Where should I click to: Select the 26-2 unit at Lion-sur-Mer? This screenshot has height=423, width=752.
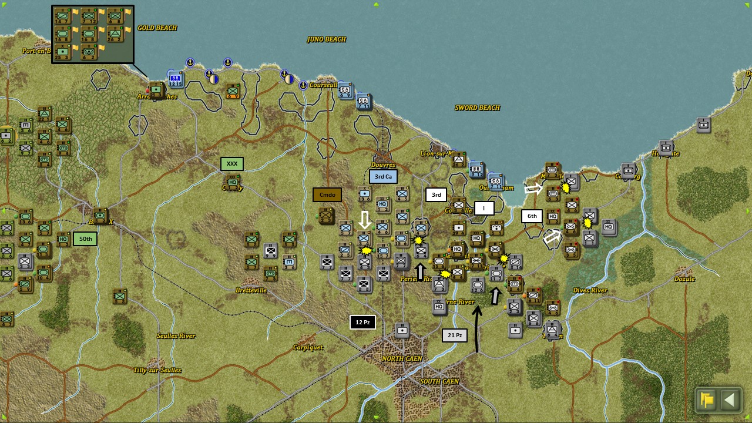click(x=459, y=159)
